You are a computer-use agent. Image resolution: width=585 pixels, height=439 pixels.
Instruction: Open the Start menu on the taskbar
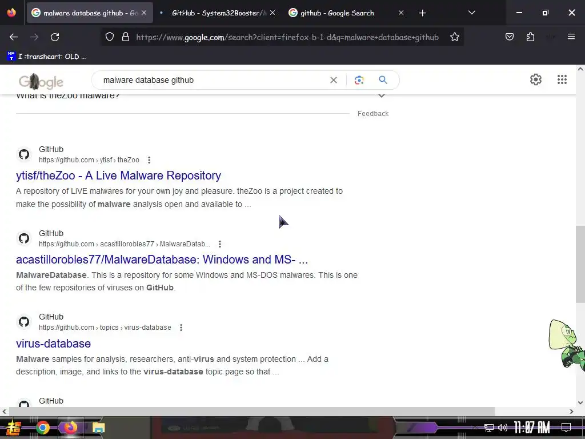click(14, 428)
